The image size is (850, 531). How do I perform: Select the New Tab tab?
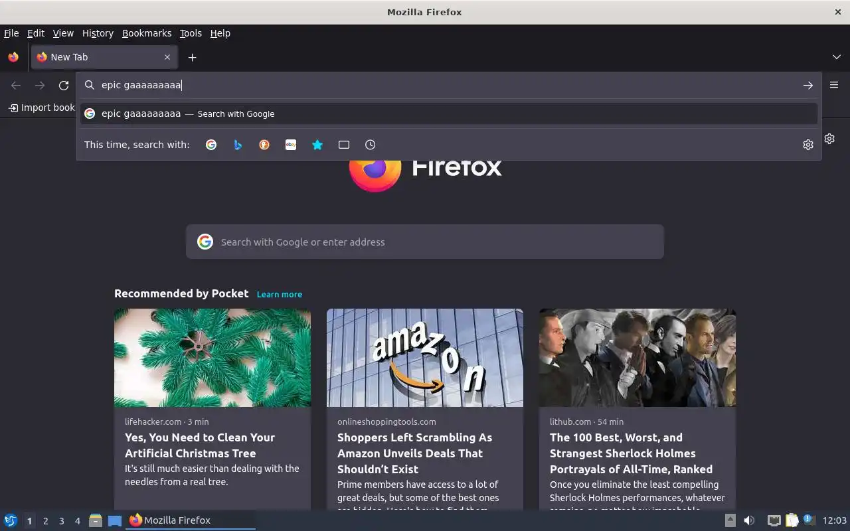(x=105, y=57)
